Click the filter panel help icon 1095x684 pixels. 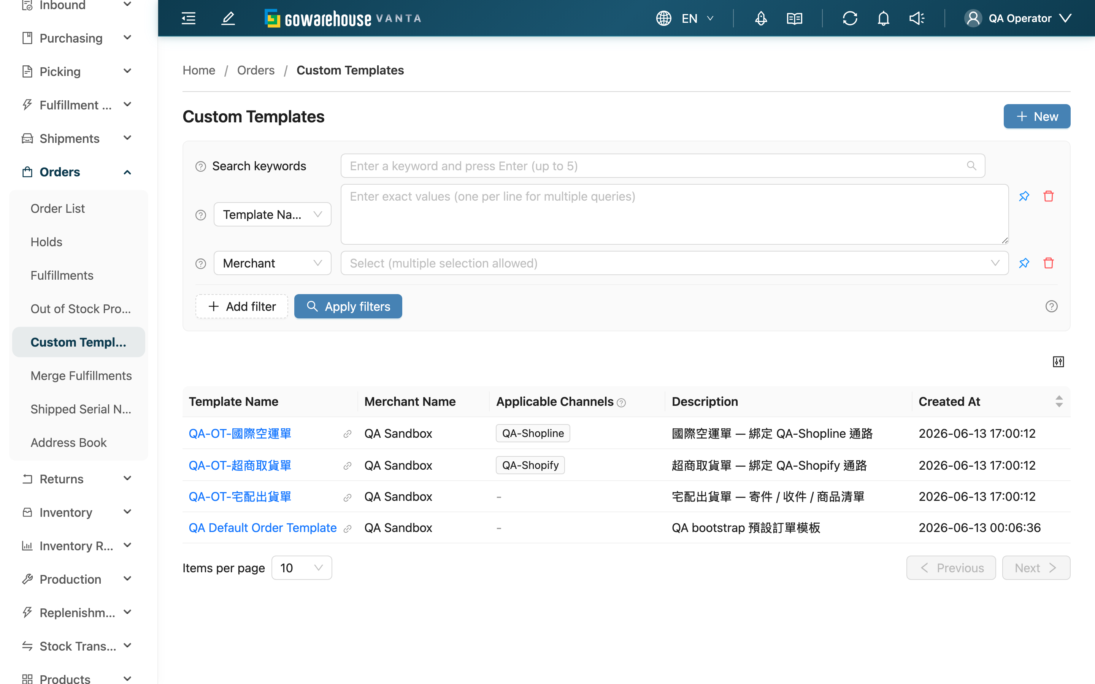[1052, 306]
